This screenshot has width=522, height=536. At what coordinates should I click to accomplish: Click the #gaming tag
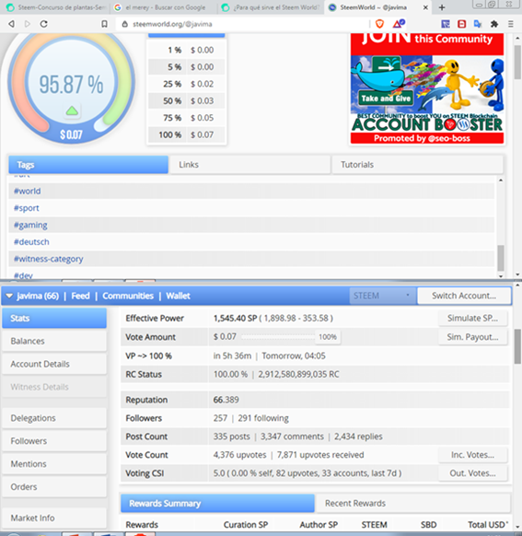(x=30, y=226)
